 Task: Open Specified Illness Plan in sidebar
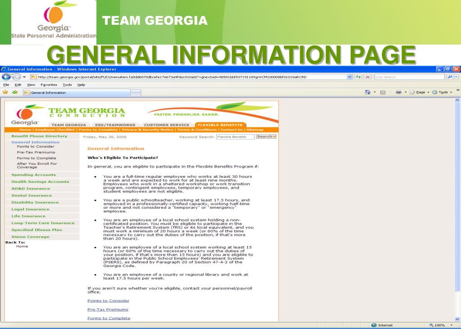coord(37,230)
